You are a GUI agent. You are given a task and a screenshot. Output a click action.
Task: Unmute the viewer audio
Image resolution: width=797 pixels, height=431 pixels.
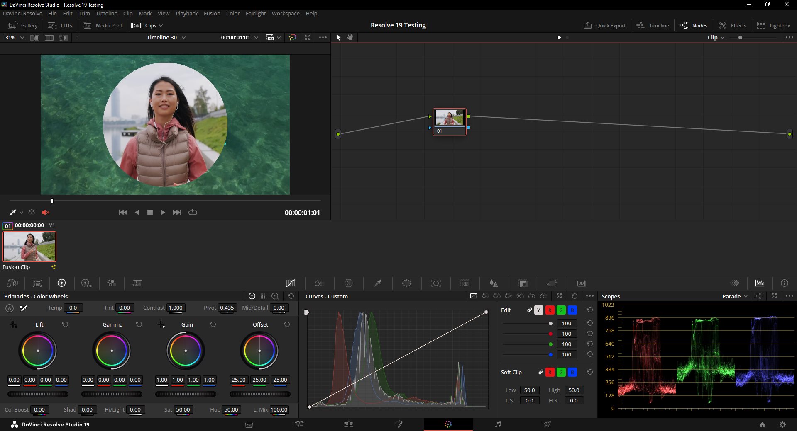tap(46, 212)
